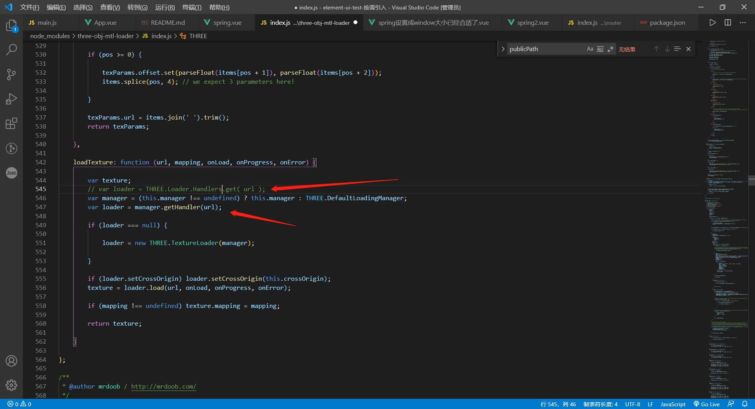The image size is (755, 409).
Task: Open the Extensions view
Action: 11,123
